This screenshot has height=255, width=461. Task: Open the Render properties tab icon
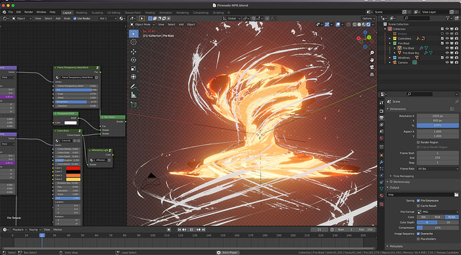coord(381,111)
